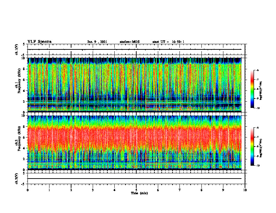Click time axis tick label "0"

[x=28, y=190]
